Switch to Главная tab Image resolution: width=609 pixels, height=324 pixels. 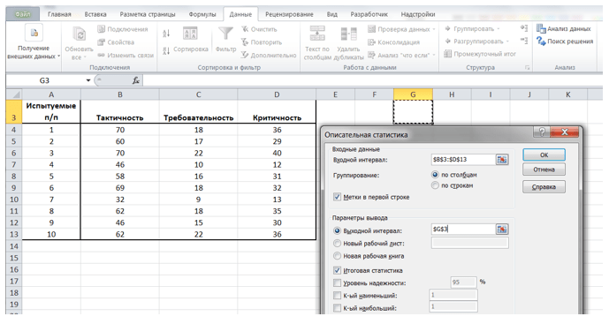click(59, 14)
